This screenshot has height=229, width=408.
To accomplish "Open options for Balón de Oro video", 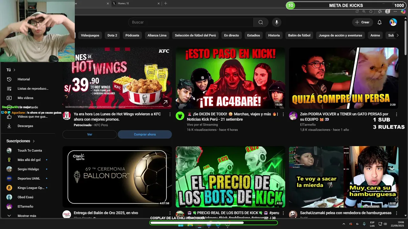I will (170, 213).
